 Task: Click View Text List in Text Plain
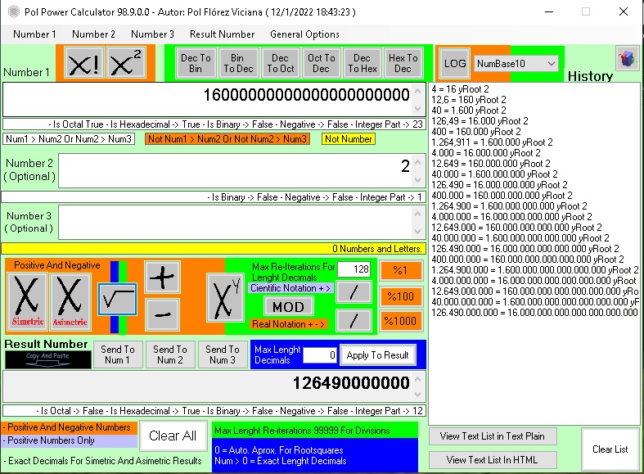click(493, 436)
